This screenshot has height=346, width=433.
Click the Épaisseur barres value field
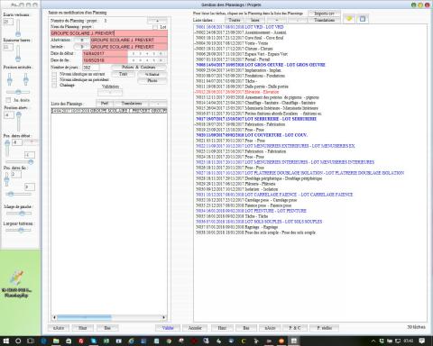coord(8,47)
